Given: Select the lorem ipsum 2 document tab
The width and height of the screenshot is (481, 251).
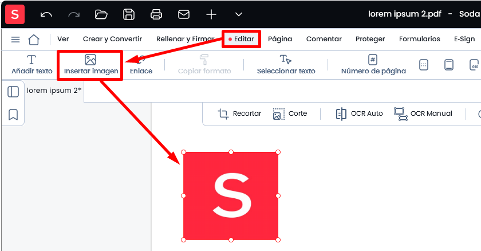Looking at the screenshot, I should 54,91.
